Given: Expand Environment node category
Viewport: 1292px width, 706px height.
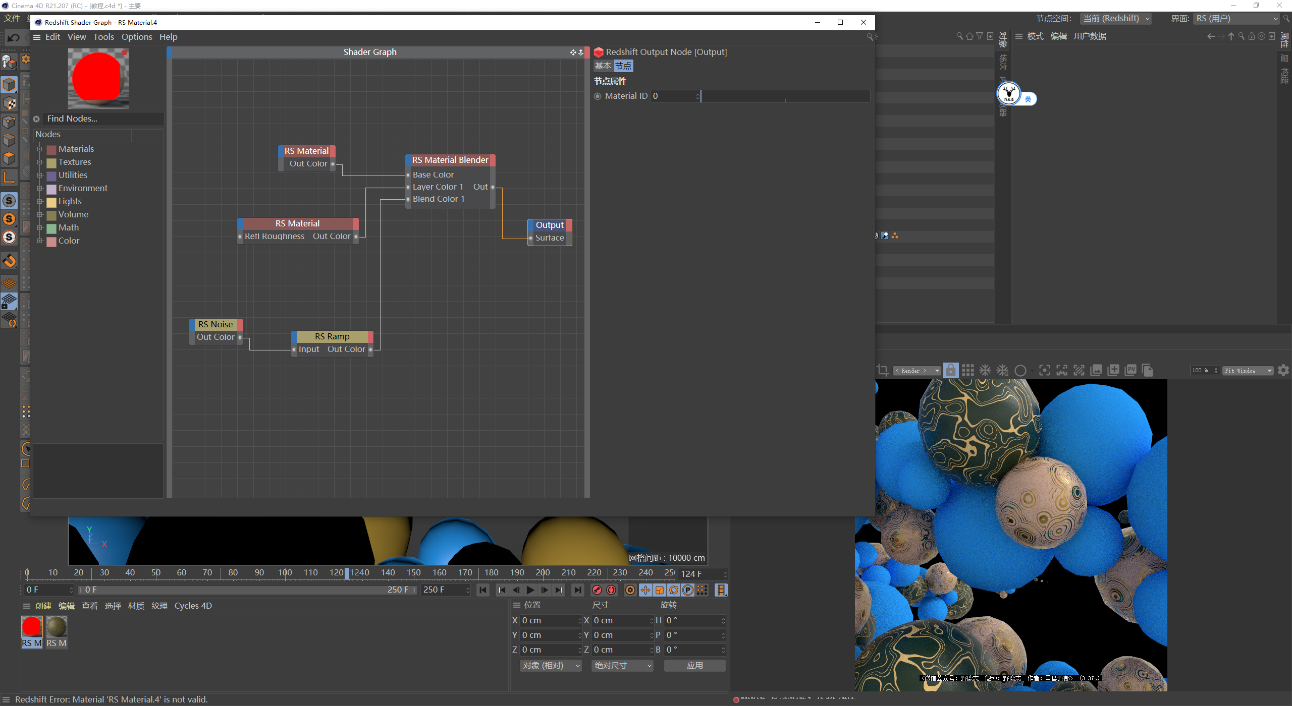Looking at the screenshot, I should click(x=40, y=189).
